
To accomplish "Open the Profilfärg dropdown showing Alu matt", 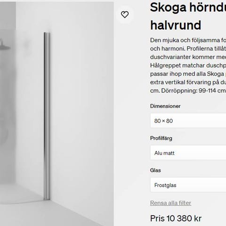I will click(188, 153).
